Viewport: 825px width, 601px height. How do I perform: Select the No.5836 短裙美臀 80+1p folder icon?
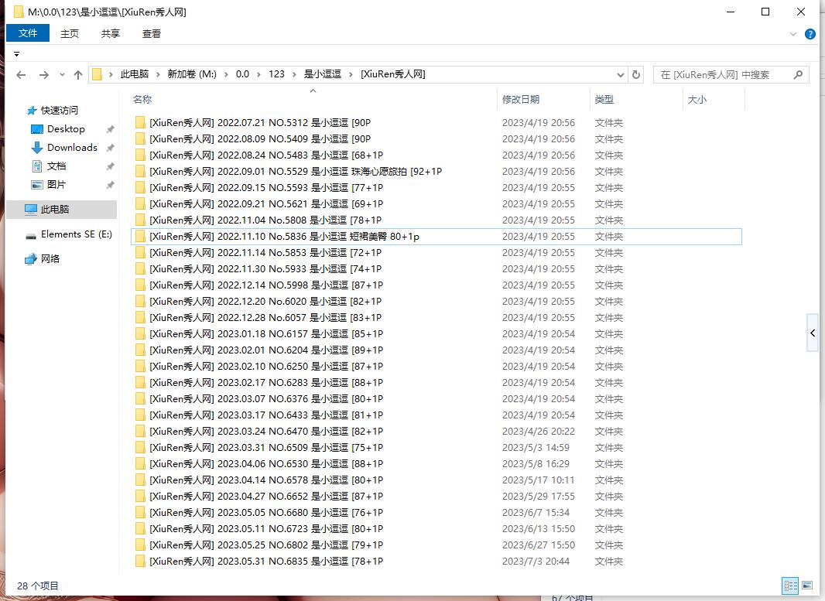click(140, 237)
